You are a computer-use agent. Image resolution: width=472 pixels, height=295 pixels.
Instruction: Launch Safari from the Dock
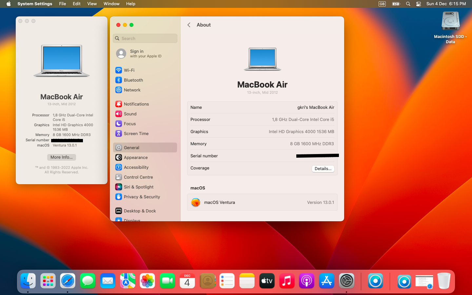(68, 281)
